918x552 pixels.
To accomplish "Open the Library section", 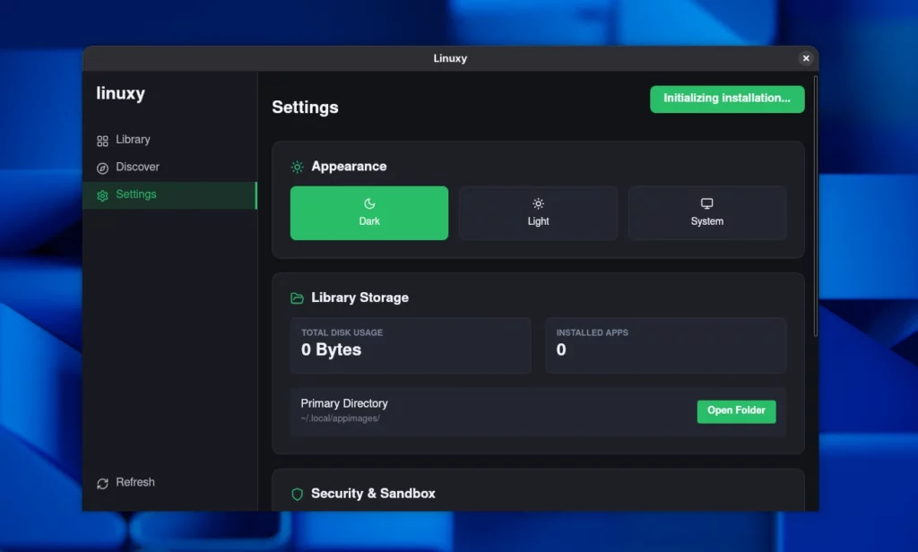I will (131, 140).
